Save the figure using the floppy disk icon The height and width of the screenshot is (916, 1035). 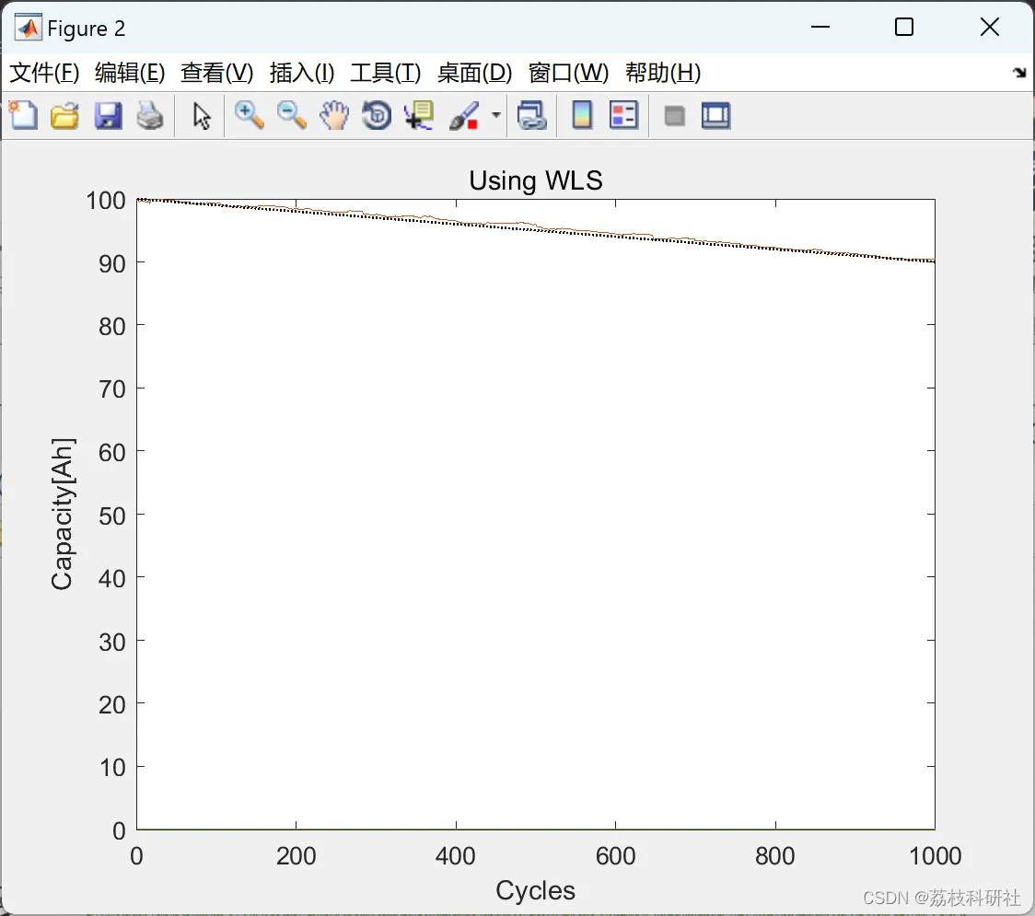[x=109, y=115]
